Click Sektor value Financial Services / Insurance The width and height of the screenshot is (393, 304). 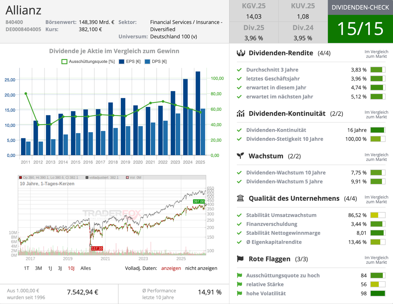point(186,25)
